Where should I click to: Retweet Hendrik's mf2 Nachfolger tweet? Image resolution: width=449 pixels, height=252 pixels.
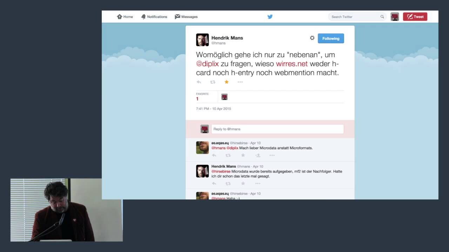point(228,183)
